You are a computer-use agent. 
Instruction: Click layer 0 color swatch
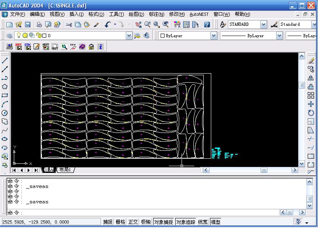(44, 36)
